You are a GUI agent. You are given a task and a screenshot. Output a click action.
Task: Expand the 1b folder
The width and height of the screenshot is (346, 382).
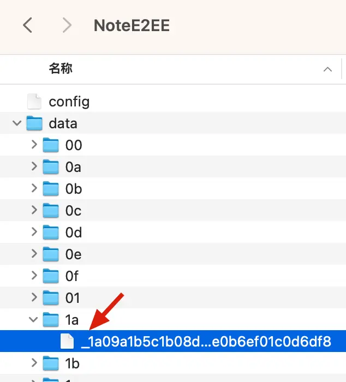pos(34,363)
